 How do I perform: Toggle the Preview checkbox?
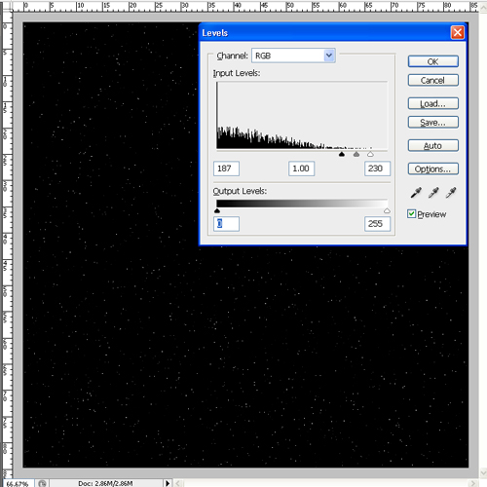coord(411,213)
